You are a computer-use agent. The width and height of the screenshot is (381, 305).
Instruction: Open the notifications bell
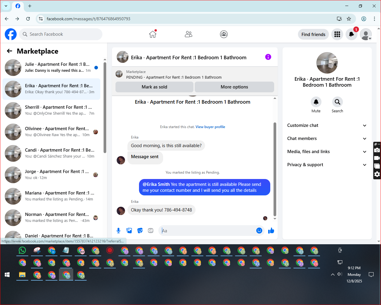(x=352, y=34)
